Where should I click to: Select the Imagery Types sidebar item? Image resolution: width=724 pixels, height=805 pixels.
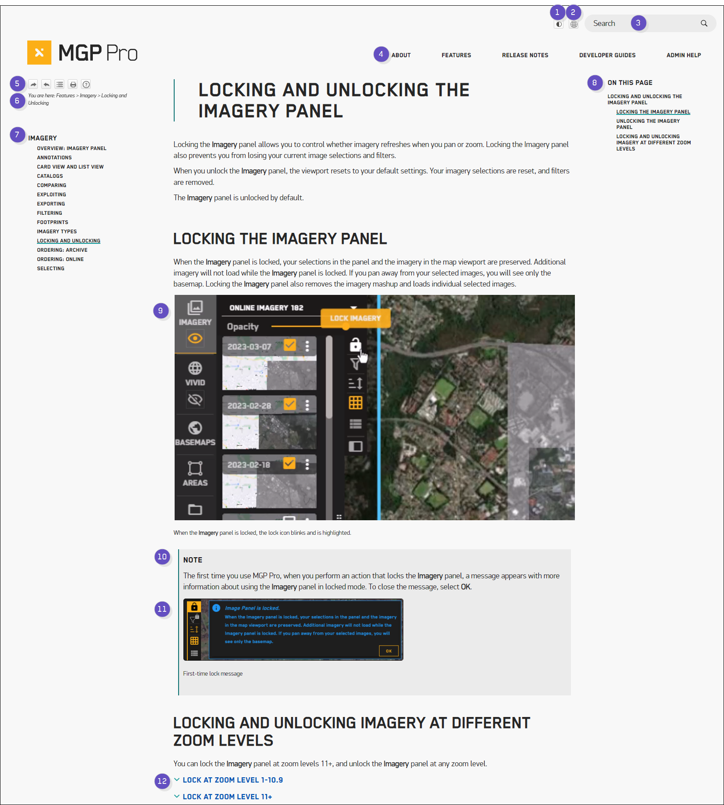point(57,232)
